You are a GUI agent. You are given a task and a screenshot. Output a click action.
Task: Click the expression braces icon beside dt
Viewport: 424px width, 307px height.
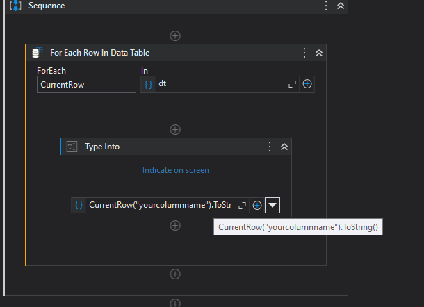point(148,84)
